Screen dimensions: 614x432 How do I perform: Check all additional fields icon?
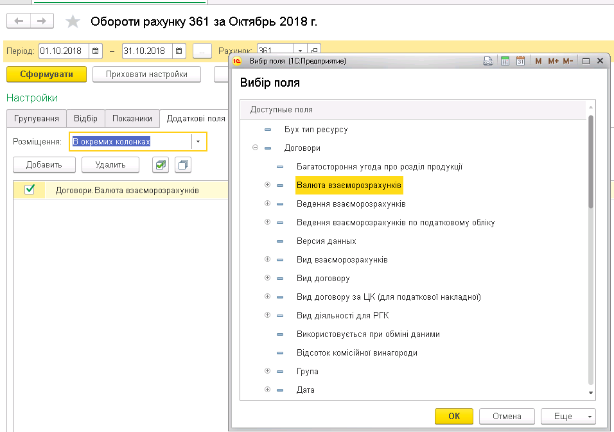click(160, 165)
